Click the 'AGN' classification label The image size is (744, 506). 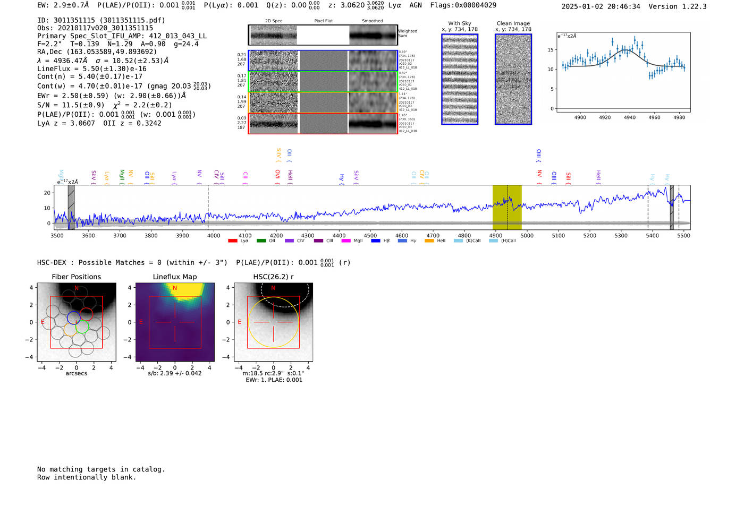tap(416, 5)
